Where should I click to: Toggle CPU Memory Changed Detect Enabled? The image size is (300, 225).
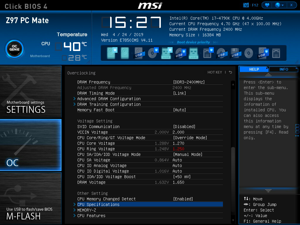[x=183, y=199]
